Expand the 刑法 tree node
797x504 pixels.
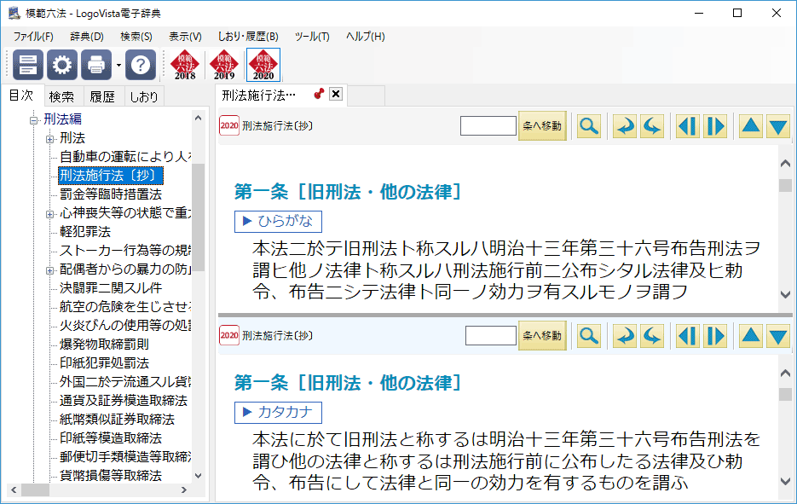click(x=49, y=139)
